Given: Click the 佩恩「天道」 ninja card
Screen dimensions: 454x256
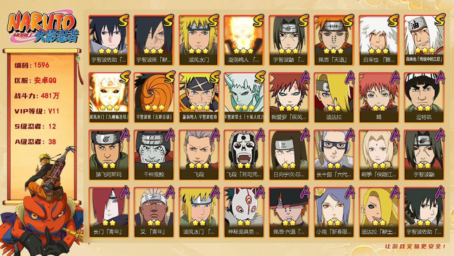Looking at the screenshot, I should [x=334, y=40].
